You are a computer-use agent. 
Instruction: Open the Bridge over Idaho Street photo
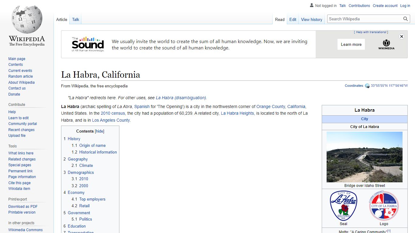[x=365, y=157]
